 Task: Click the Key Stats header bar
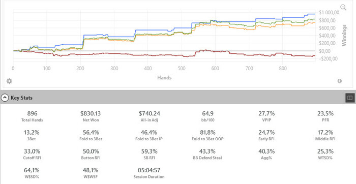coord(178,98)
